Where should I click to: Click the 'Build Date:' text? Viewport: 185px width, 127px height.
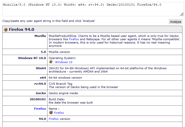click(57, 99)
